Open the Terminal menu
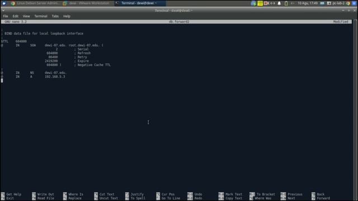Viewport: 358px width, 201px height. click(x=41, y=16)
